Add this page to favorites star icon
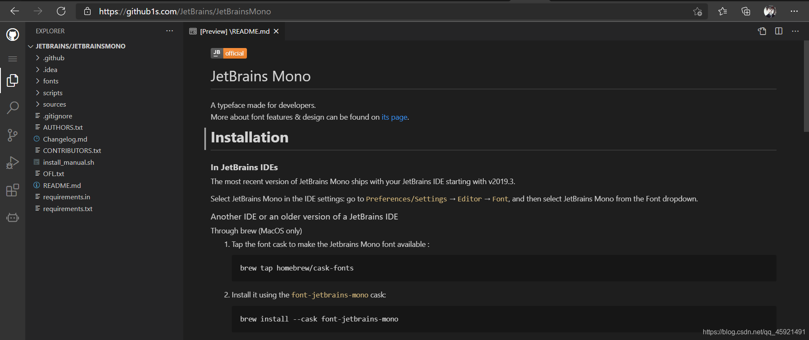Image resolution: width=809 pixels, height=340 pixels. 697,11
